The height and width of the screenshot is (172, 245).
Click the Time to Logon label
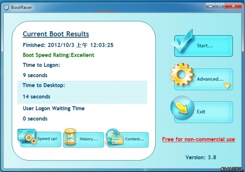point(41,65)
